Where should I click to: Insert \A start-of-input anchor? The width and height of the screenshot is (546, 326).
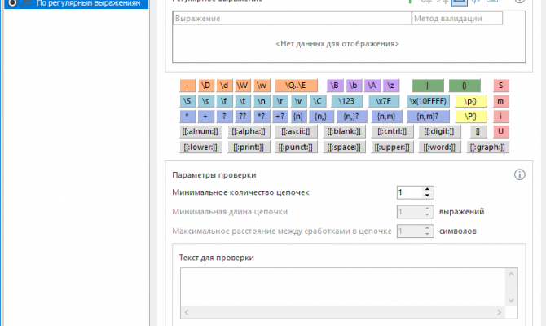click(372, 86)
